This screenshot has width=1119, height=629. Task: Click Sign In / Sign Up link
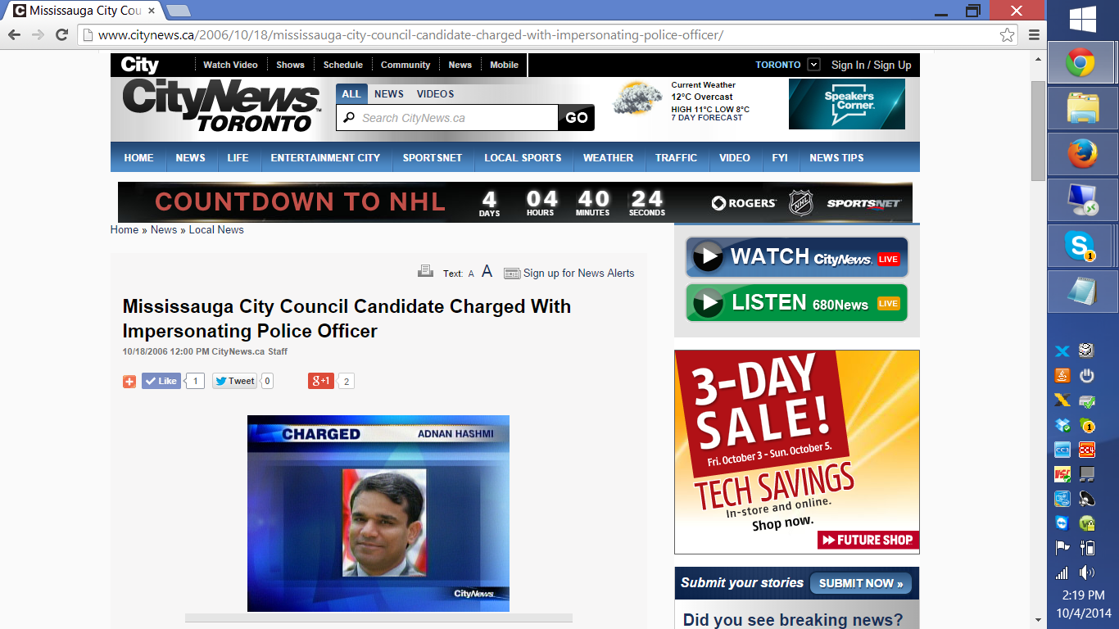click(871, 65)
